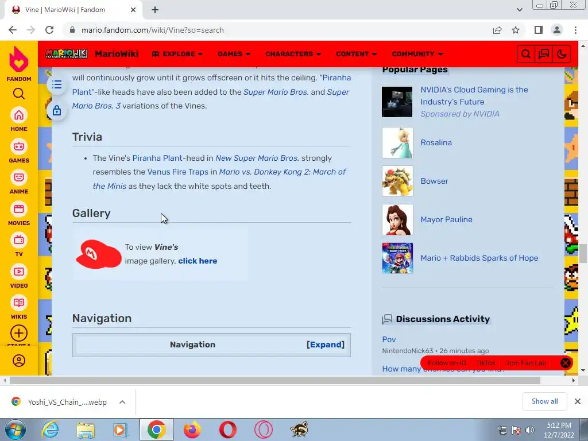This screenshot has width=588, height=441.
Task: Open Wikis section in Fandom sidebar
Action: click(19, 308)
